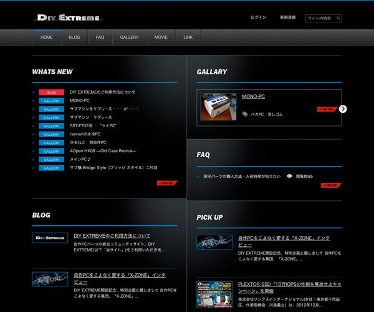
Task: Click the magnifier icon in the search box
Action: click(338, 18)
